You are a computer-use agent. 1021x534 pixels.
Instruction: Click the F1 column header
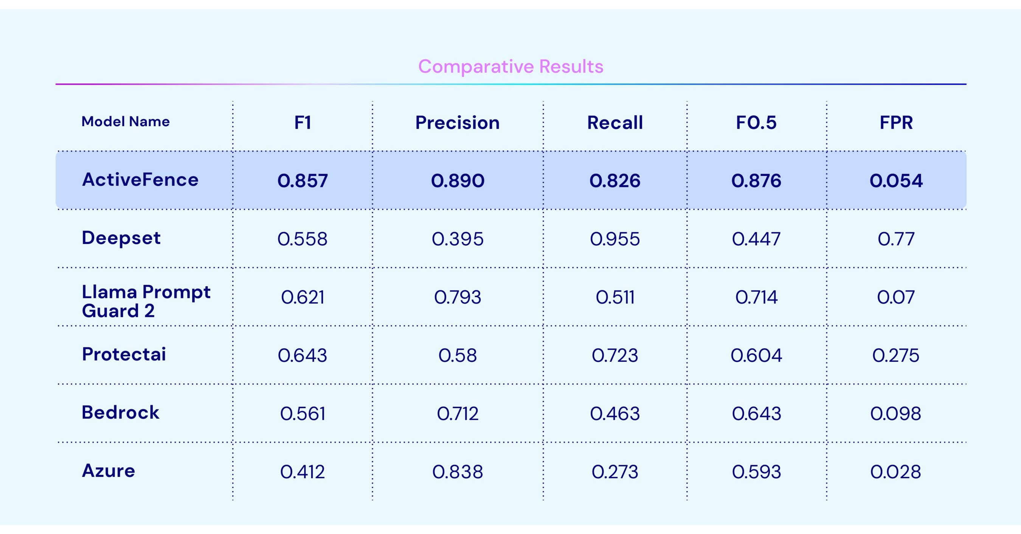(303, 122)
